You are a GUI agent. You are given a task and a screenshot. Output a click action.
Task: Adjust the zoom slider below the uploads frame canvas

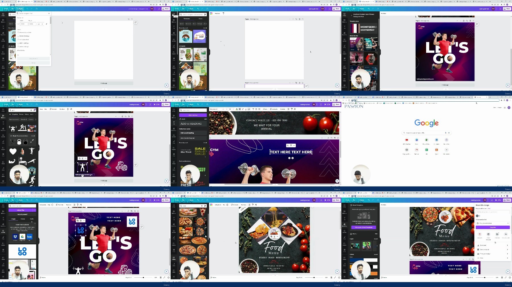pos(143,277)
